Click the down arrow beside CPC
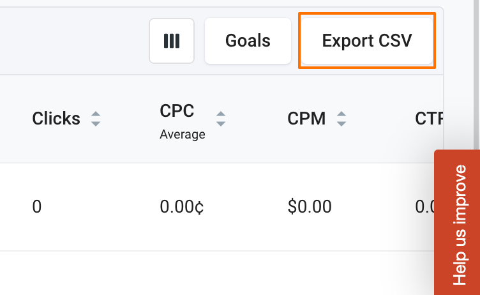 221,123
